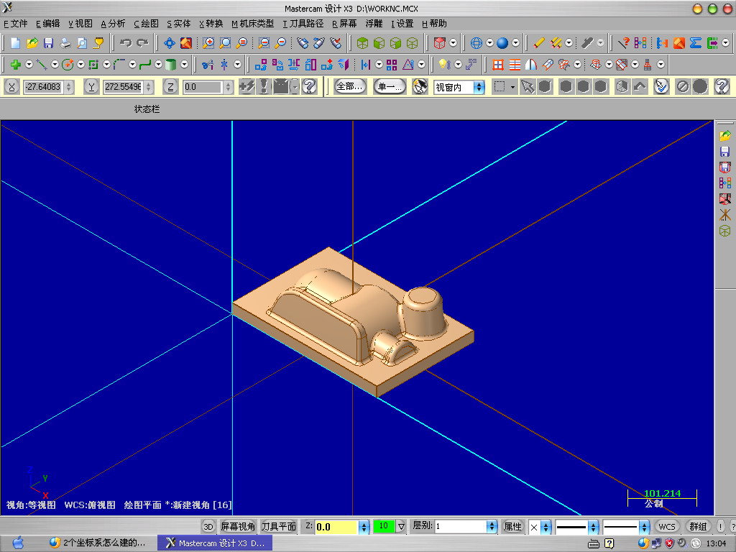Image resolution: width=736 pixels, height=552 pixels.
Task: Select the Zoom window magnifier icon
Action: (x=208, y=43)
